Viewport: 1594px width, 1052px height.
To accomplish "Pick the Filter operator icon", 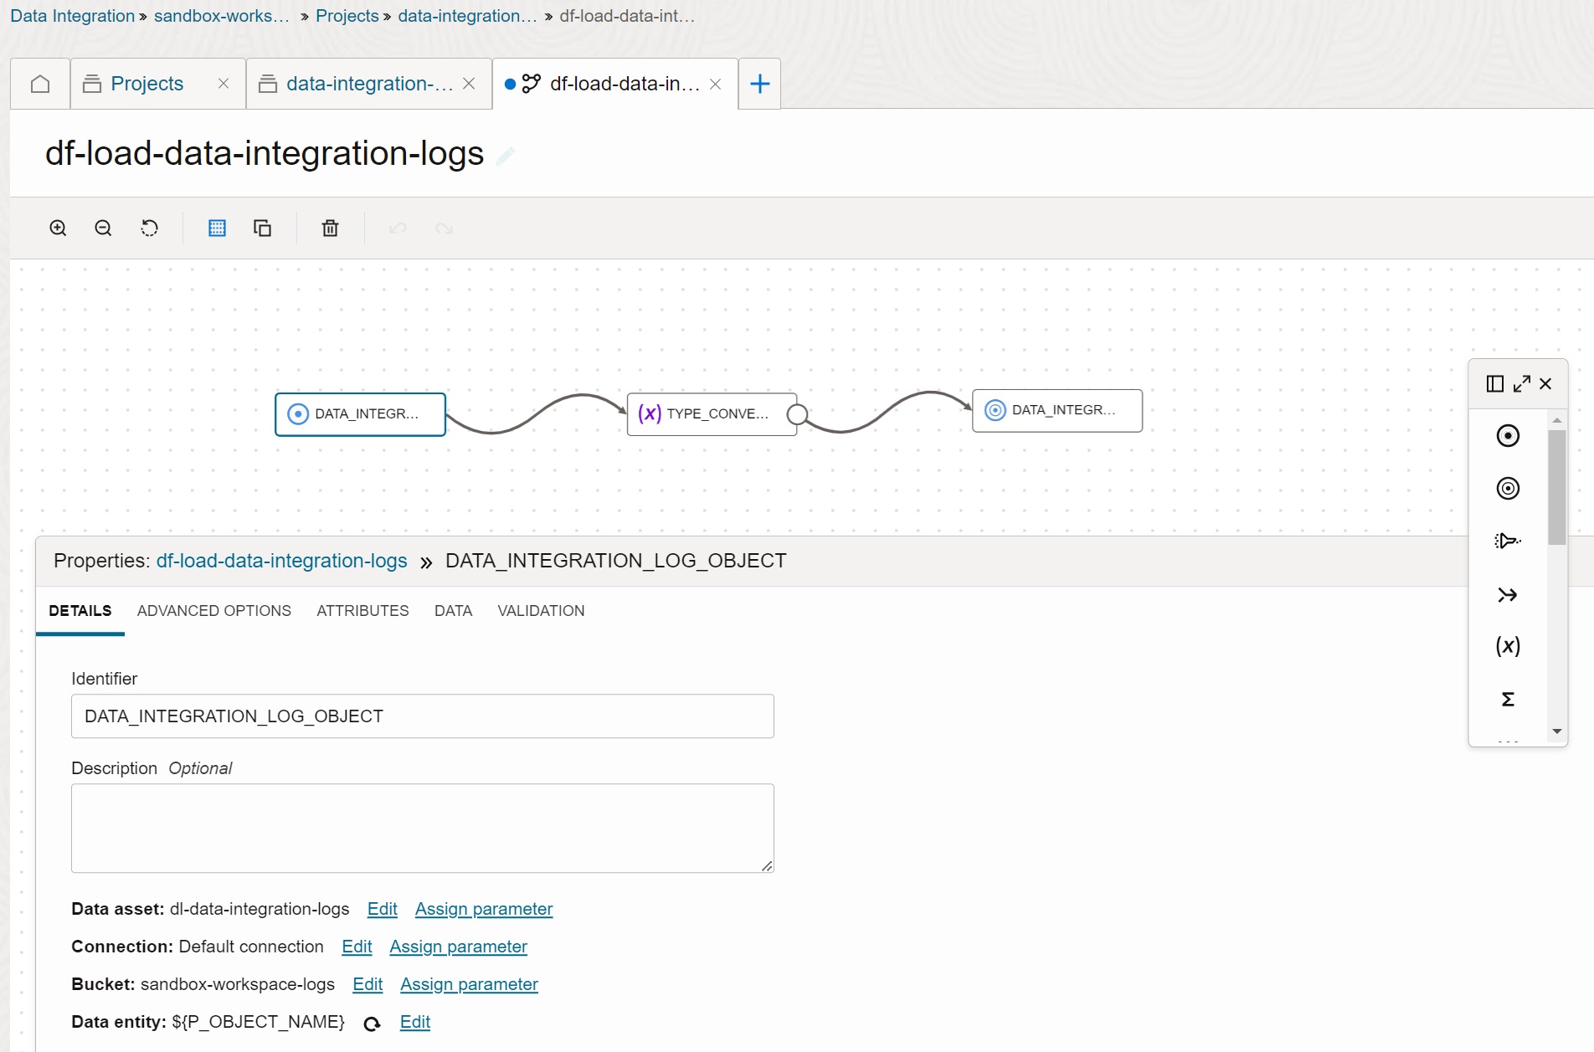I will [1508, 541].
